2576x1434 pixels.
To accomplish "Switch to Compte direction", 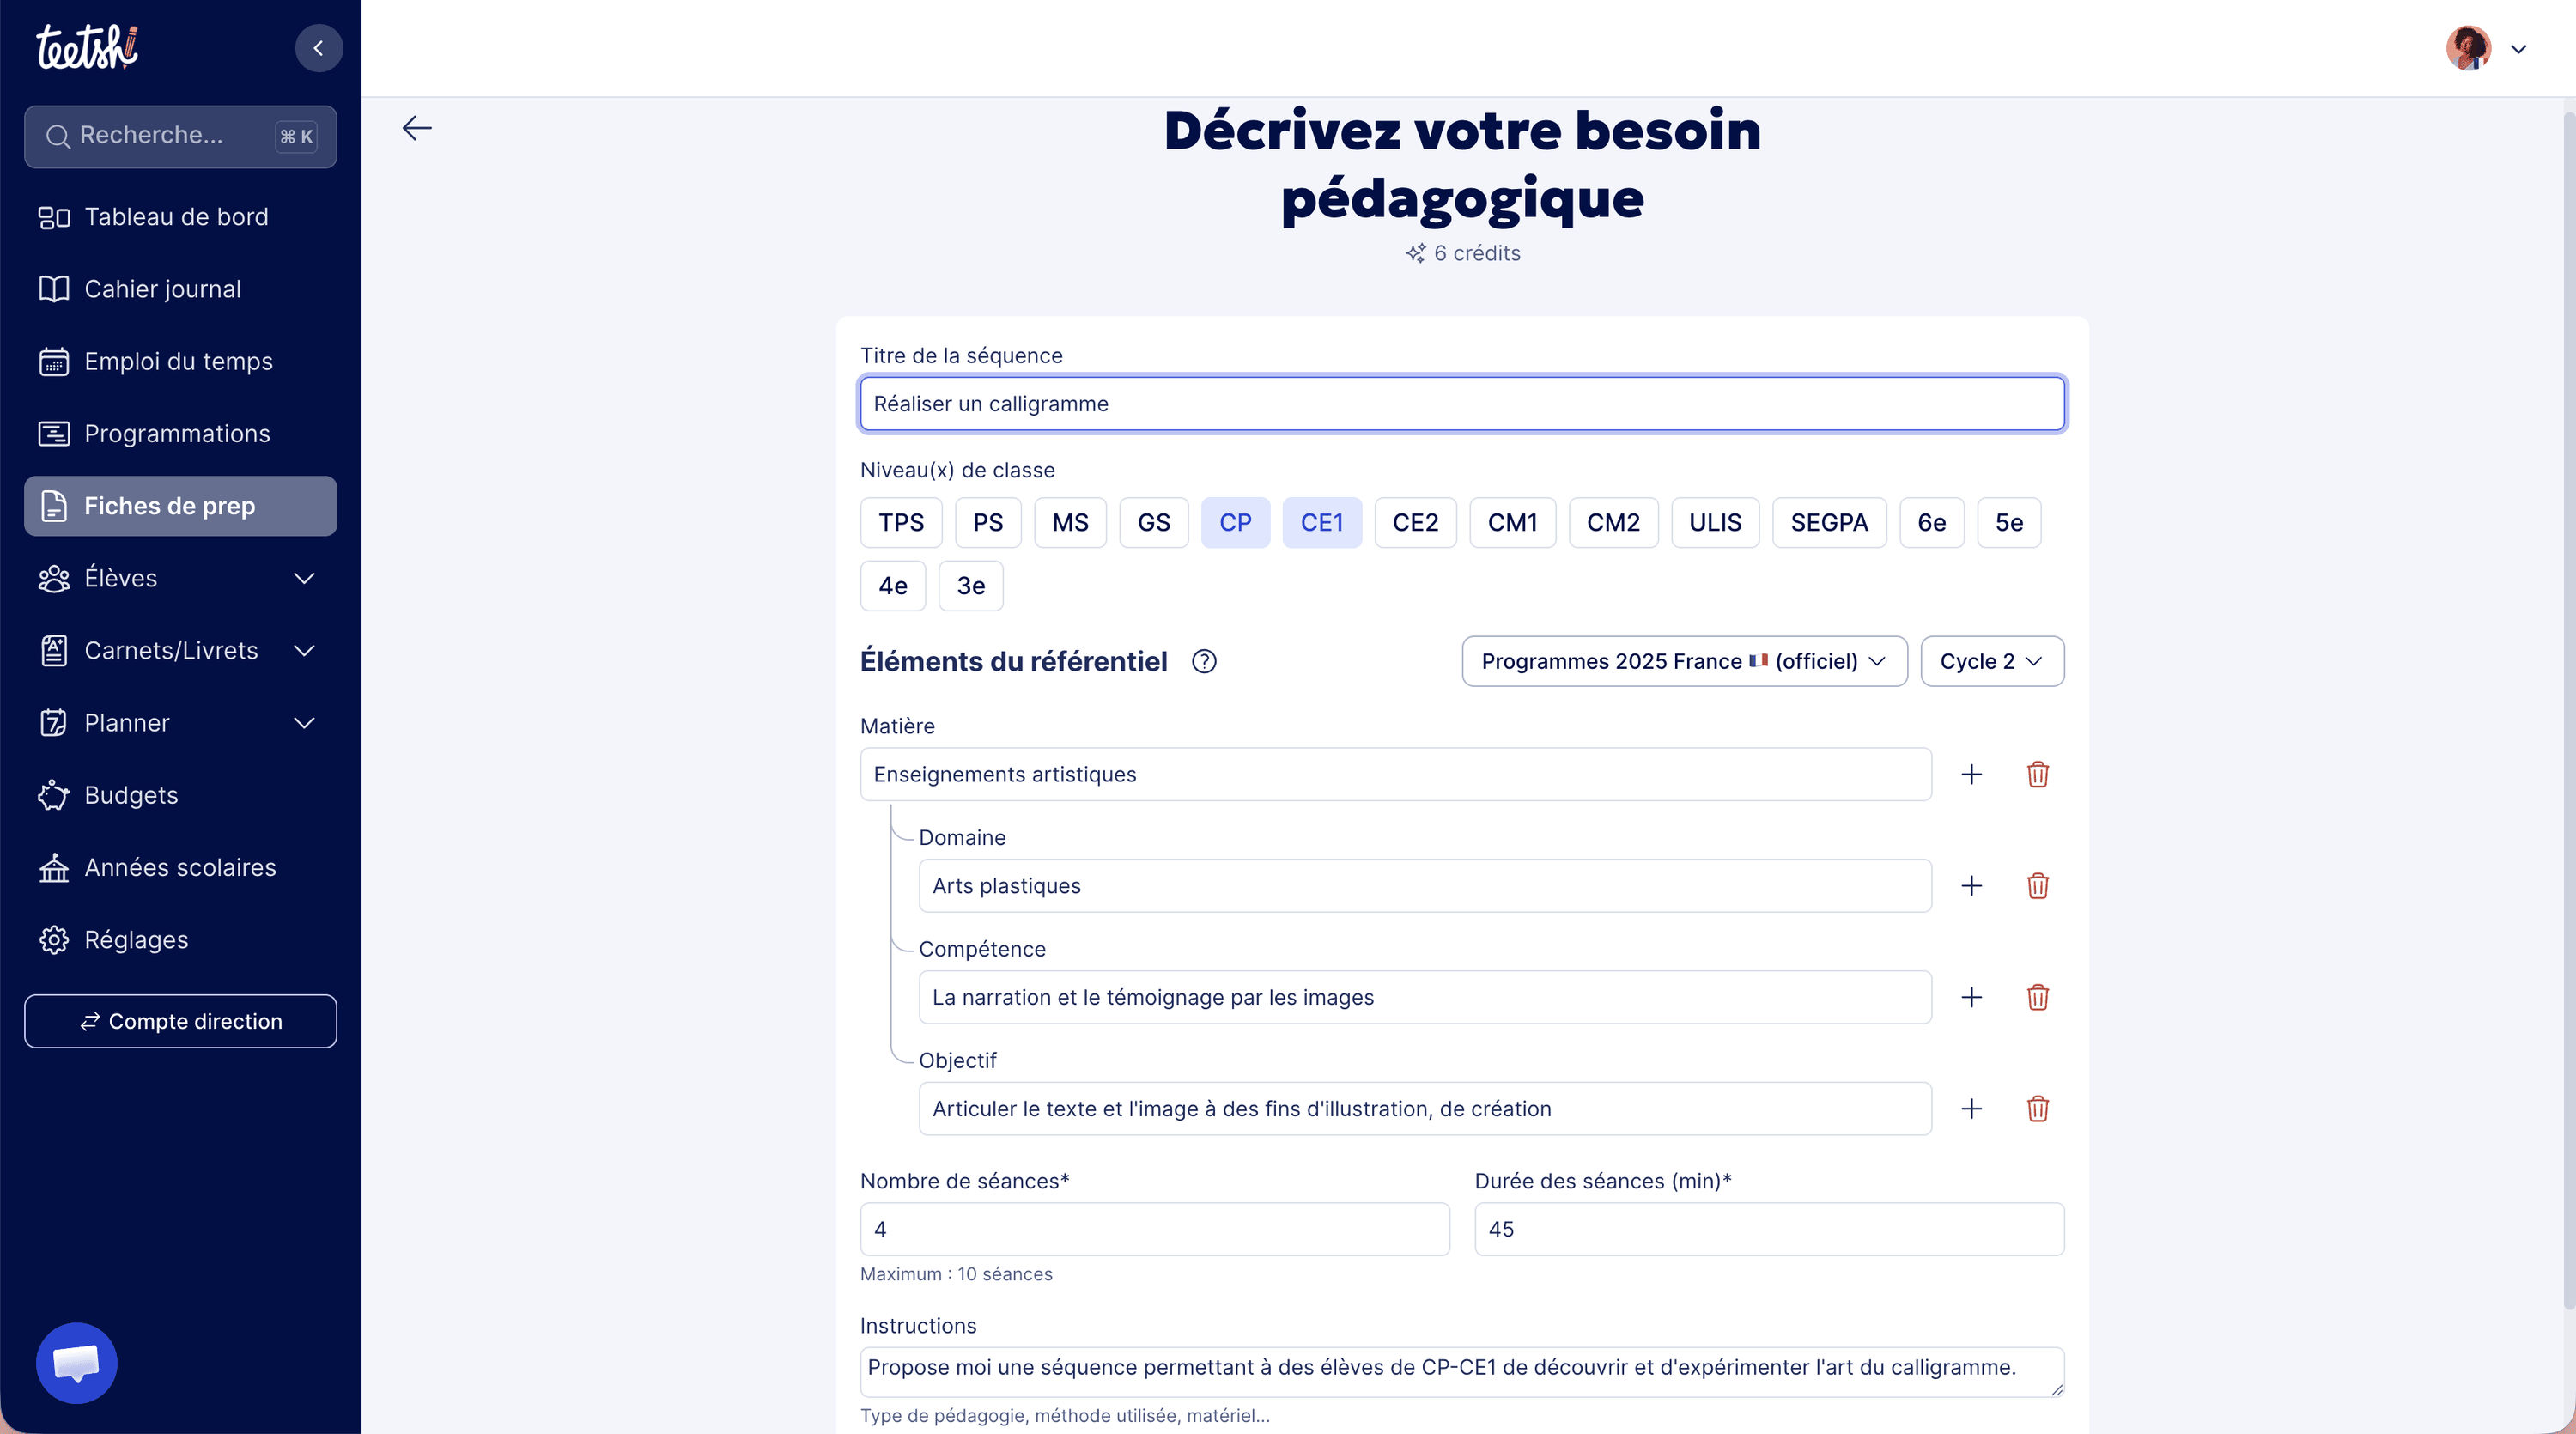I will (x=180, y=1021).
